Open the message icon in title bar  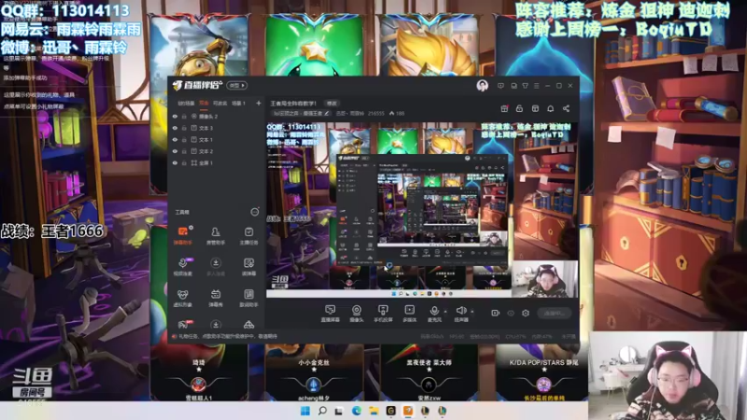500,86
